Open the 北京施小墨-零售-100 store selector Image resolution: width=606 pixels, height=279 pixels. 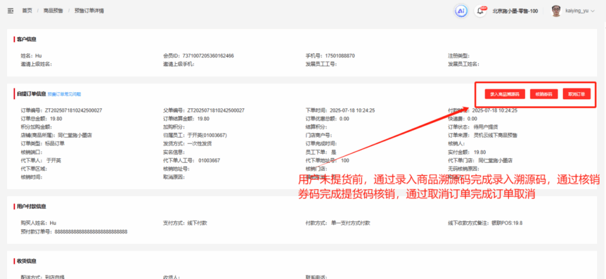pos(514,11)
